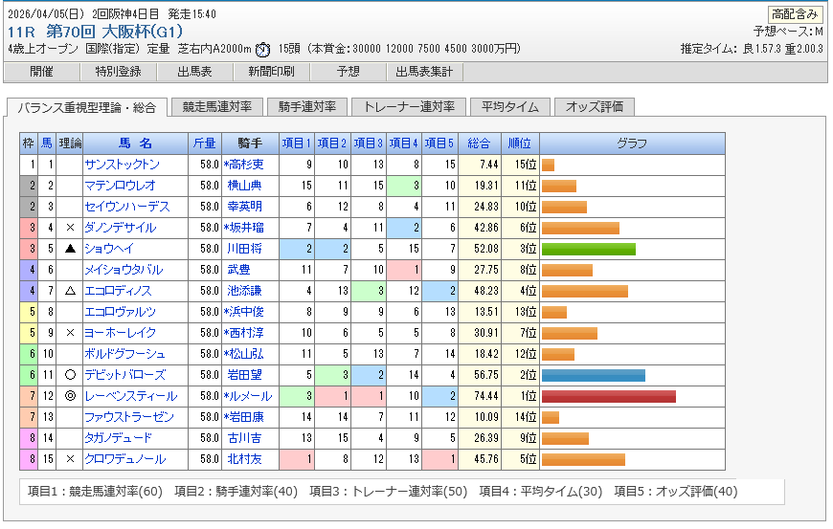Sort by 順位 column header
Screen dimensions: 833x529
click(x=520, y=143)
